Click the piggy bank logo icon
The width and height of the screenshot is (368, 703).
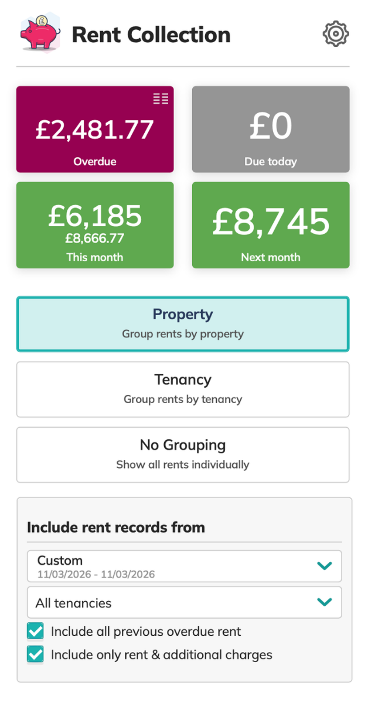(x=39, y=33)
